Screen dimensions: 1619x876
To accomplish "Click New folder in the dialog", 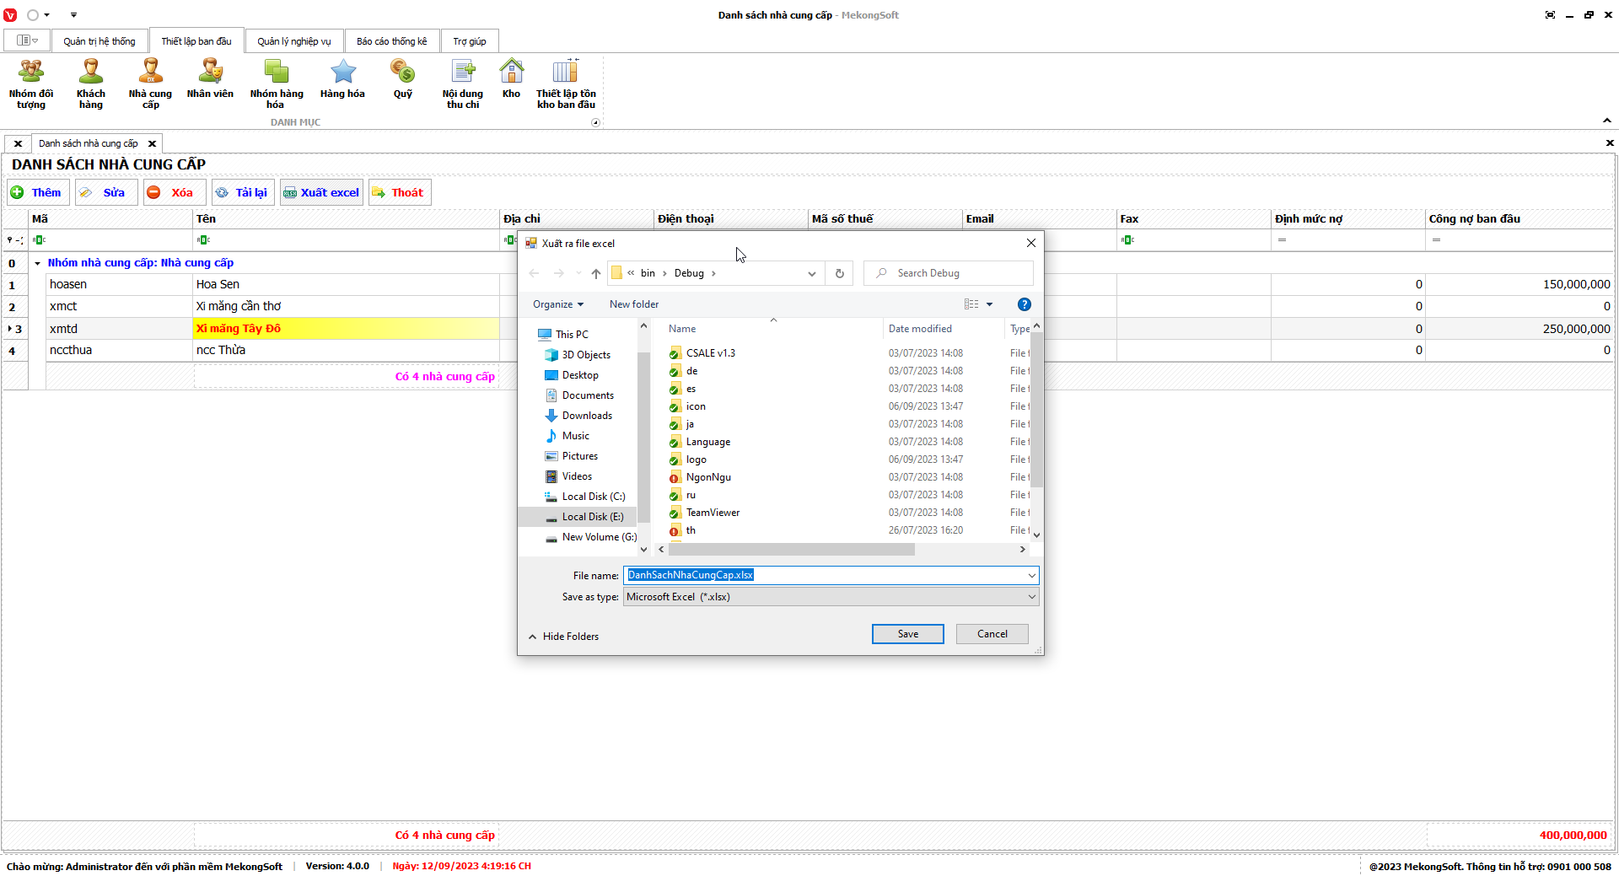I will pos(634,304).
